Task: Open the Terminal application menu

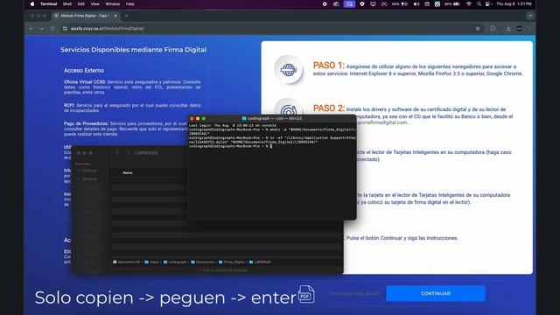Action: tap(49, 3)
